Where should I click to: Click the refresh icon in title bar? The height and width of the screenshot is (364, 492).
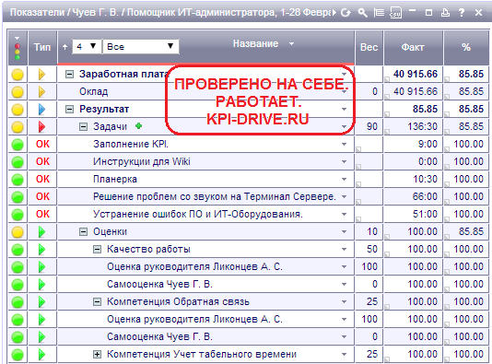(346, 13)
